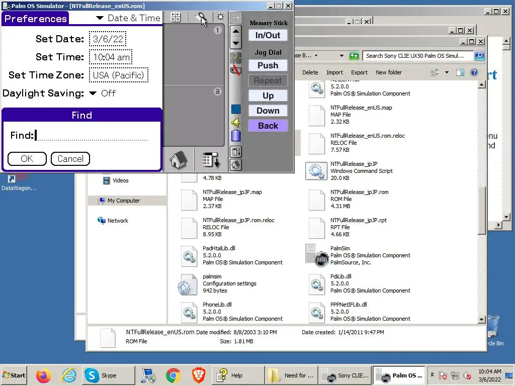Click the Jog Dial Up button
Screen dimensions: 515x386
[268, 95]
